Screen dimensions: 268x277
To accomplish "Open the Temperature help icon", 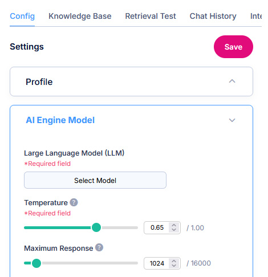I will pos(74,202).
